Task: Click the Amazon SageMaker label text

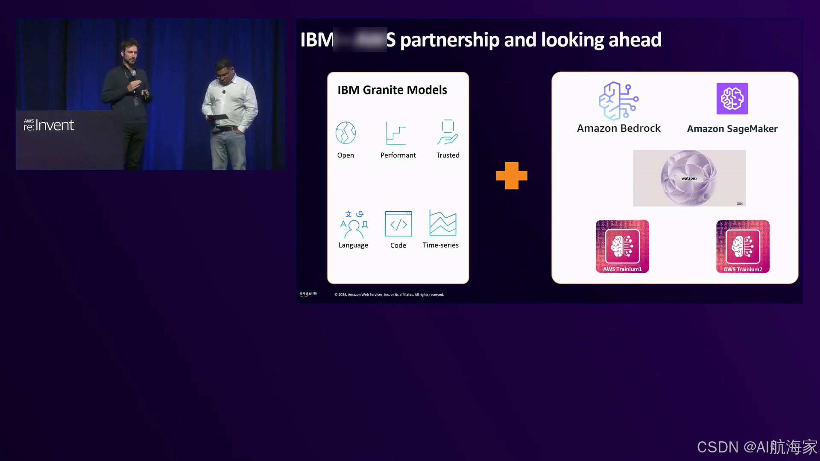Action: pyautogui.click(x=732, y=129)
